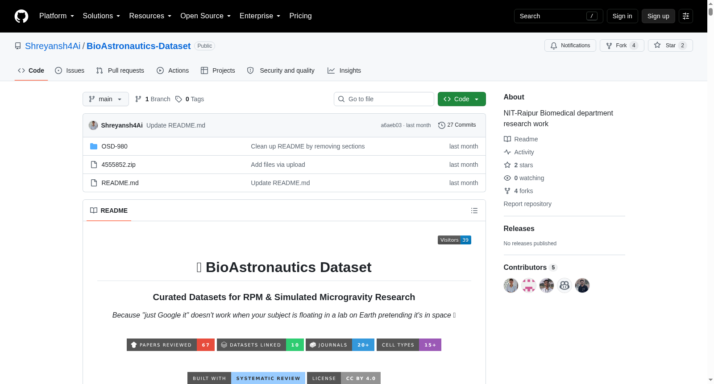Select the README tab heading
This screenshot has height=384, width=714.
pyautogui.click(x=109, y=211)
